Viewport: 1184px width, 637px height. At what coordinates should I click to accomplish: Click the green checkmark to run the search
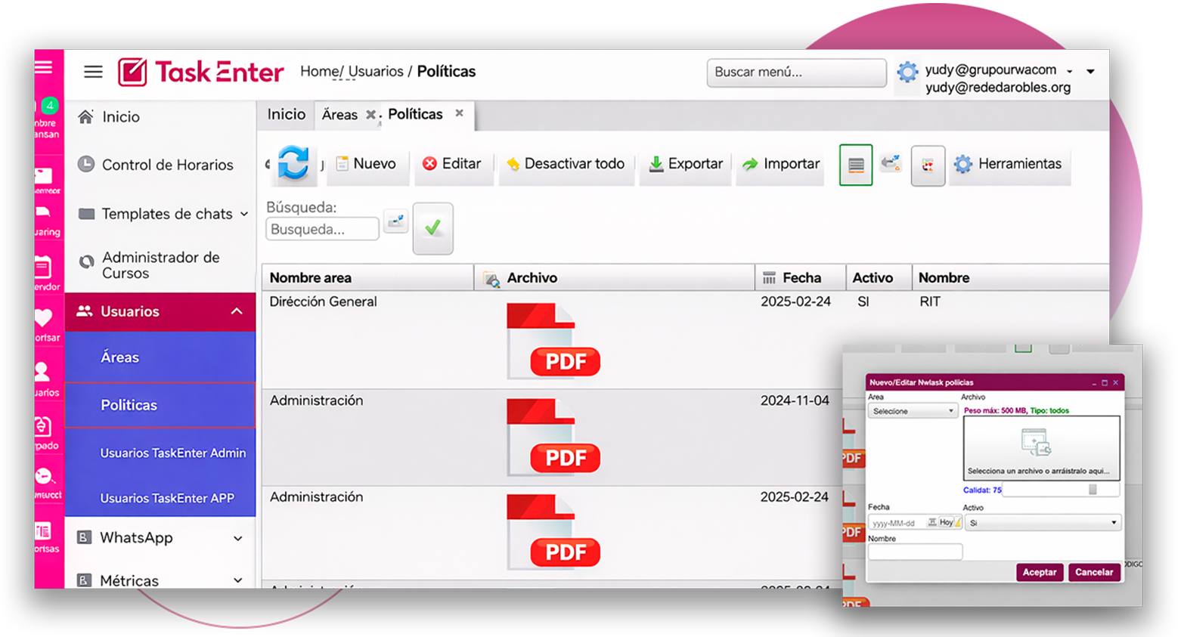[432, 228]
